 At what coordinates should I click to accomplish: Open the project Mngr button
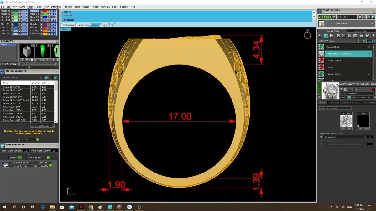[x=14, y=64]
